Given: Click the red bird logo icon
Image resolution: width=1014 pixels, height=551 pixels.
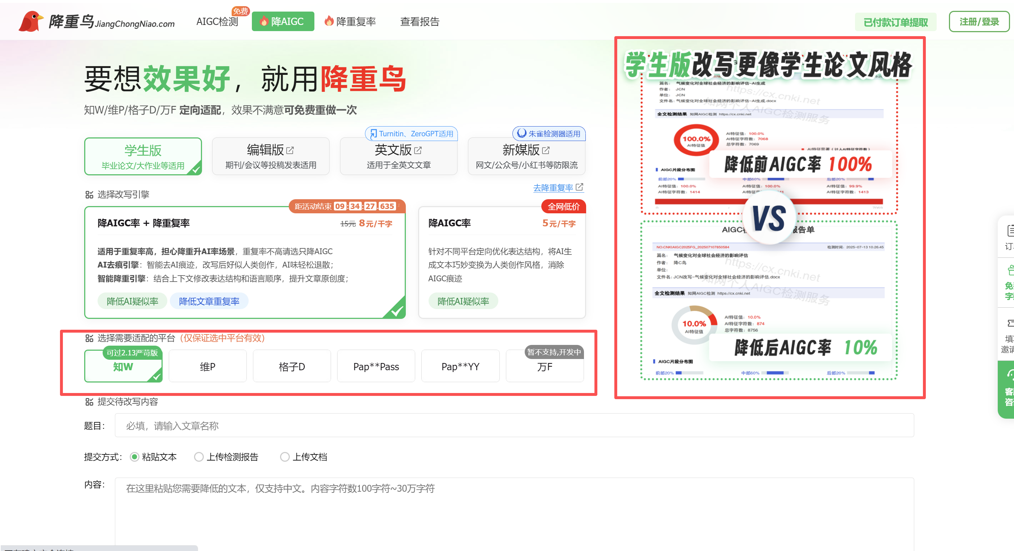Looking at the screenshot, I should pyautogui.click(x=30, y=21).
